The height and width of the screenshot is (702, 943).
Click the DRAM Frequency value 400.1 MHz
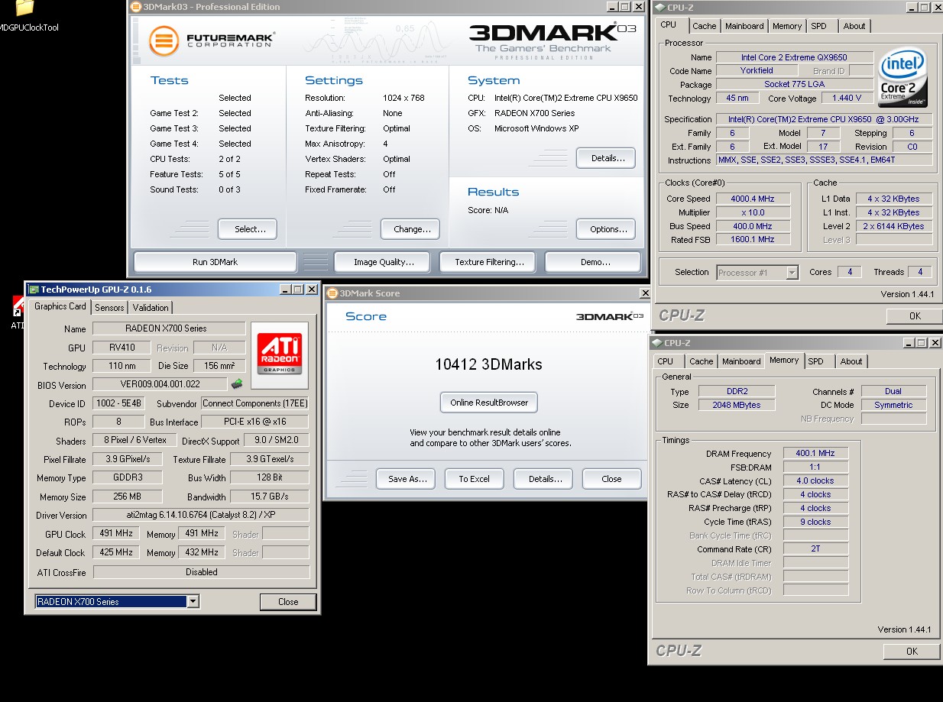pos(815,453)
